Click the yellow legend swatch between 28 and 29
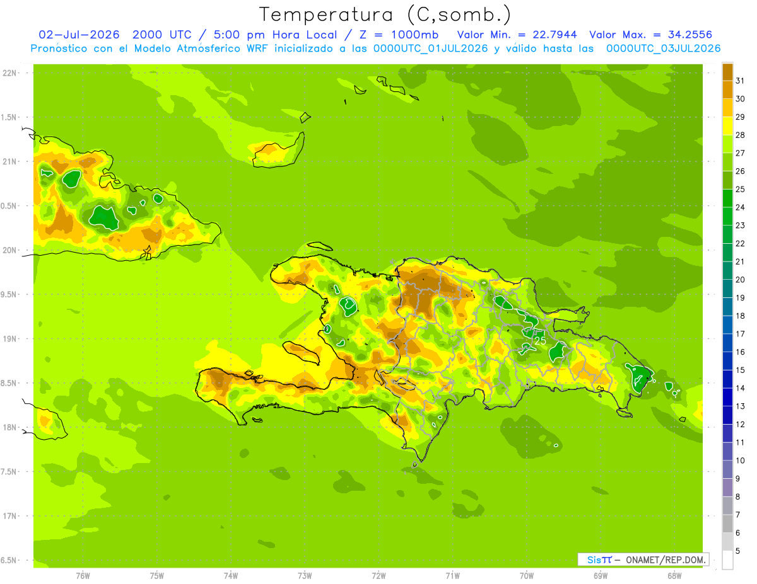757x584 pixels. point(727,126)
